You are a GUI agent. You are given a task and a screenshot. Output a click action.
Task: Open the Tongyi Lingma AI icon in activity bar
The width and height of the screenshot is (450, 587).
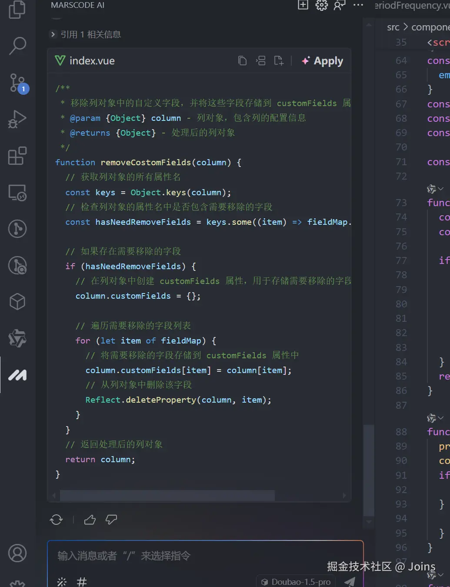[x=17, y=338]
